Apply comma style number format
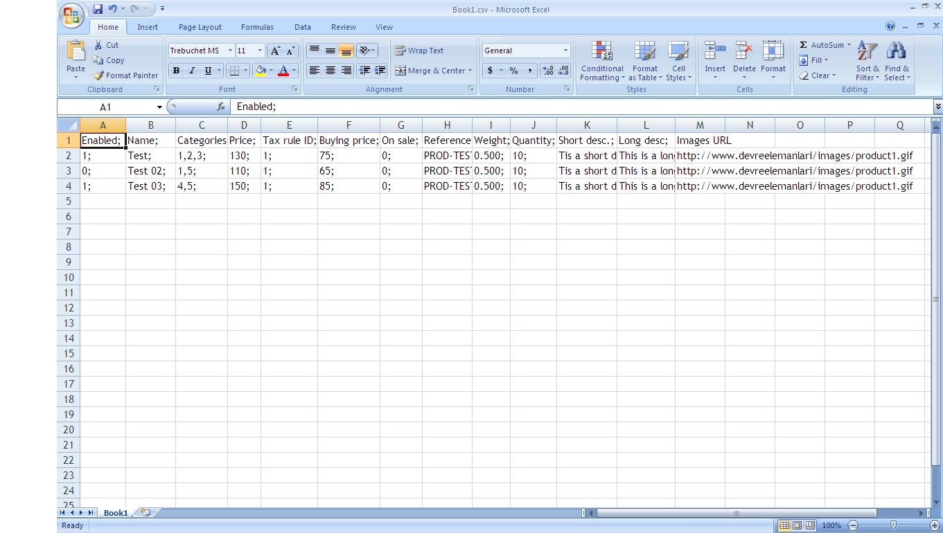 pyautogui.click(x=529, y=71)
